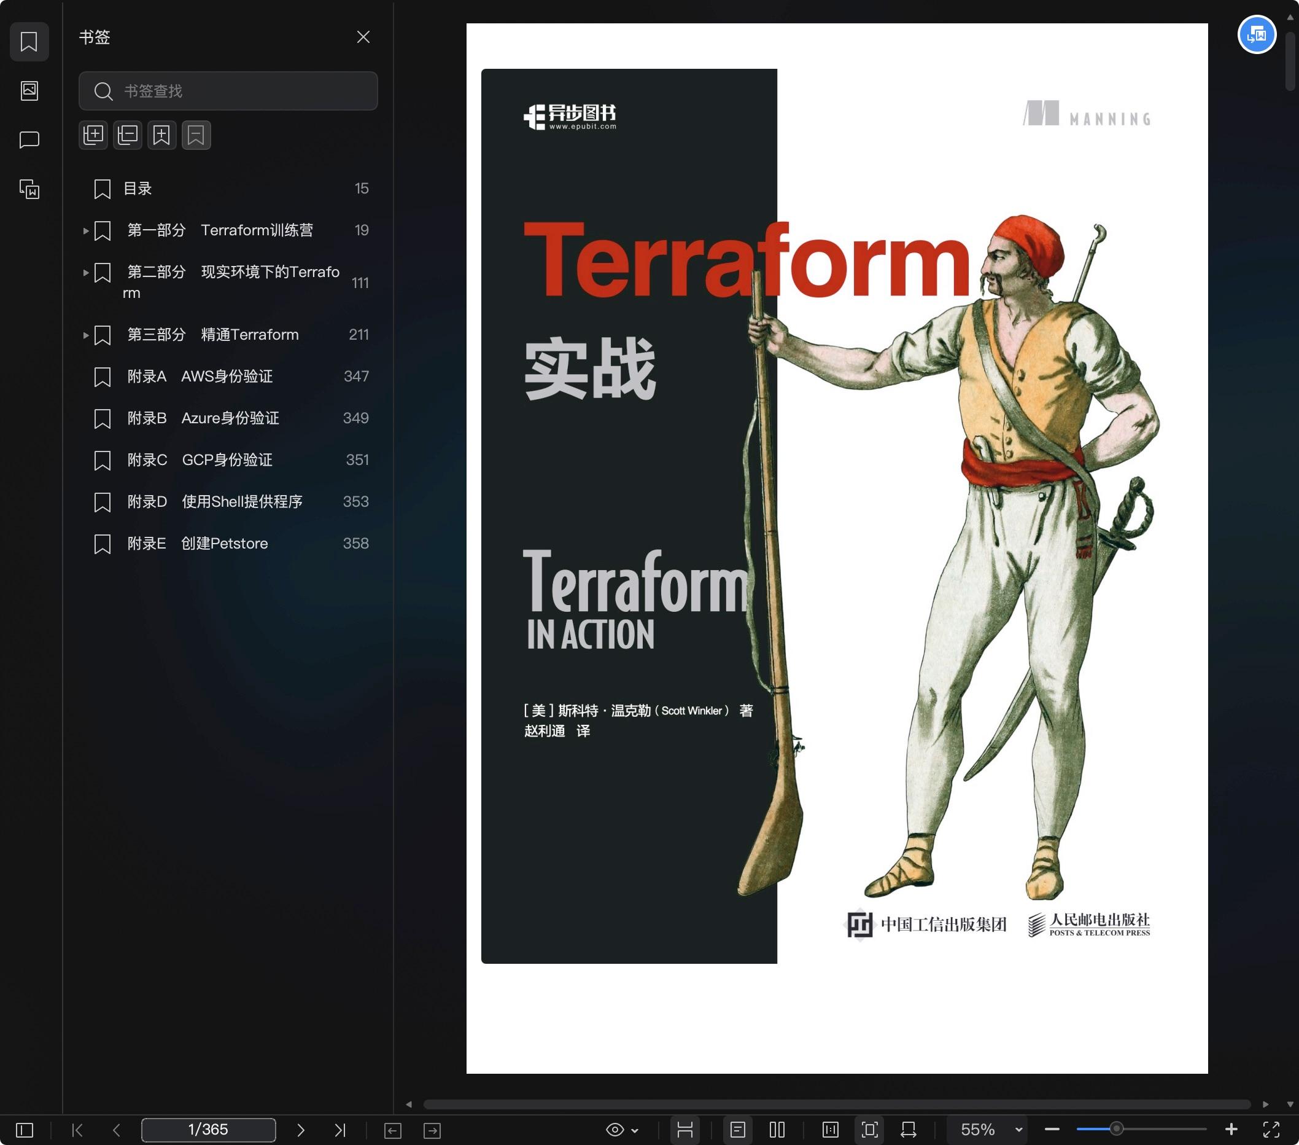Click the blue floating convert button
Image resolution: width=1299 pixels, height=1145 pixels.
pyautogui.click(x=1257, y=34)
